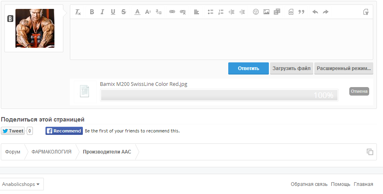The width and height of the screenshot is (383, 194).
Task: Insert a link using the chain icon
Action: (172, 12)
